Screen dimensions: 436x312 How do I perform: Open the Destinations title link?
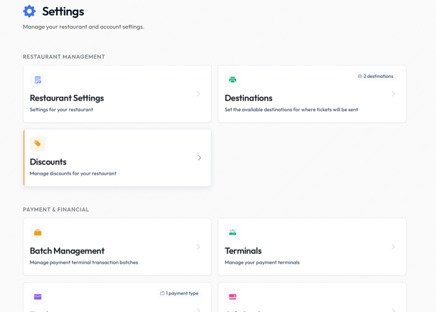248,98
